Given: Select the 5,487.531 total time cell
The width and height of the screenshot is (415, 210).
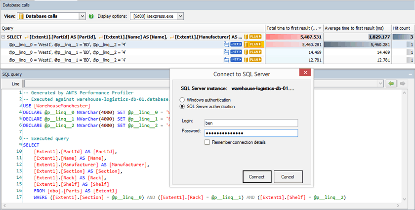Looking at the screenshot, I should click(294, 37).
